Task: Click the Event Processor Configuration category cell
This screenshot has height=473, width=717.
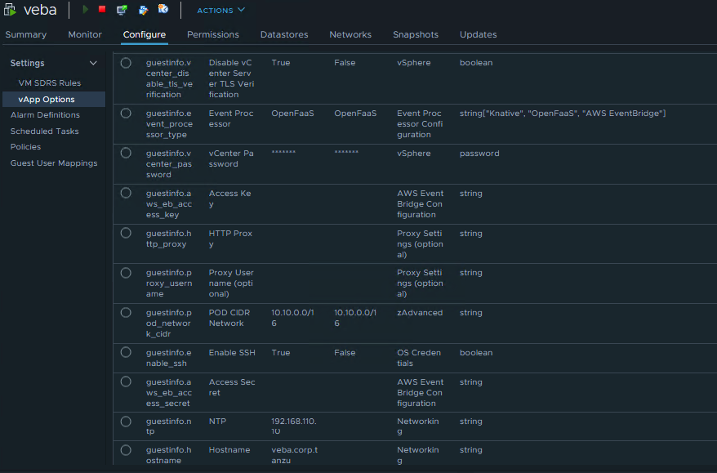Action: click(420, 124)
